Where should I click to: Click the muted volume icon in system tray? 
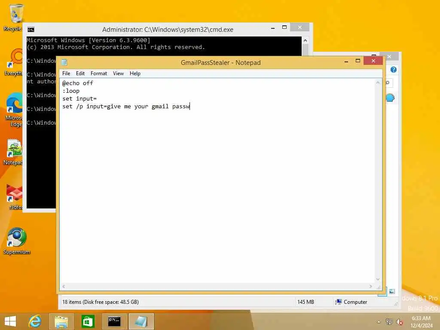(x=400, y=321)
